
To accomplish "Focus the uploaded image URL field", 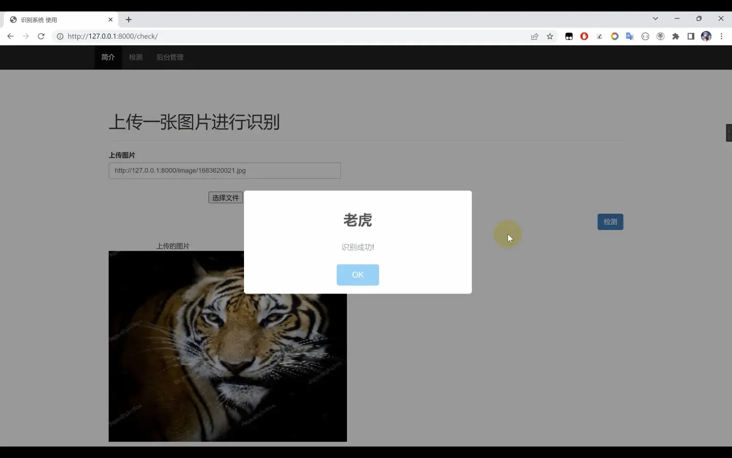I will [x=225, y=170].
